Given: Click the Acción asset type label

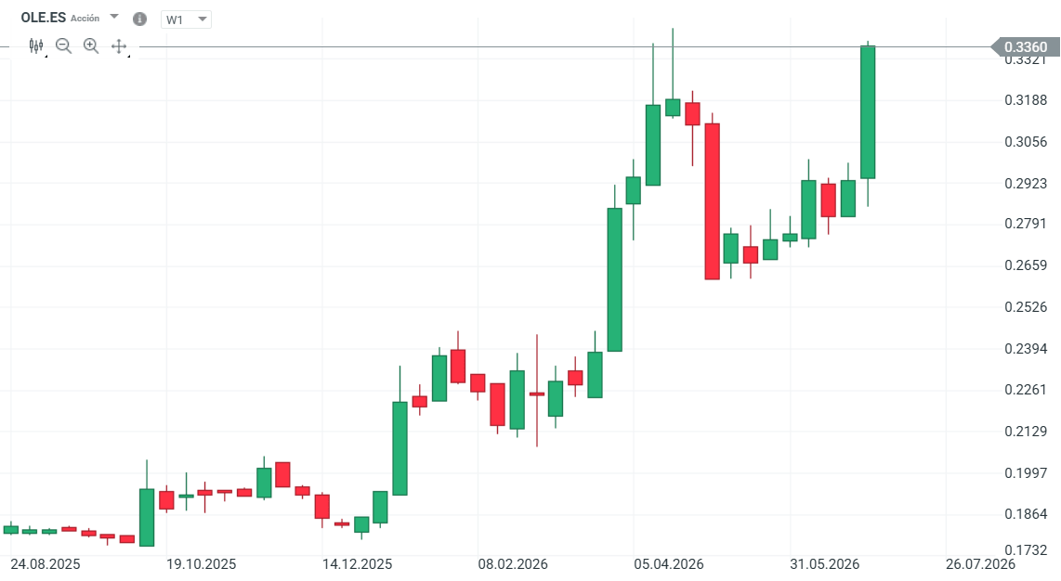Looking at the screenshot, I should click(85, 19).
